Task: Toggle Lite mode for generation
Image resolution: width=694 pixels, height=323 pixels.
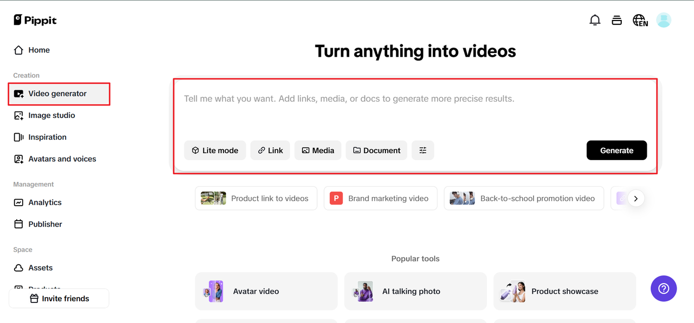Action: pos(215,150)
